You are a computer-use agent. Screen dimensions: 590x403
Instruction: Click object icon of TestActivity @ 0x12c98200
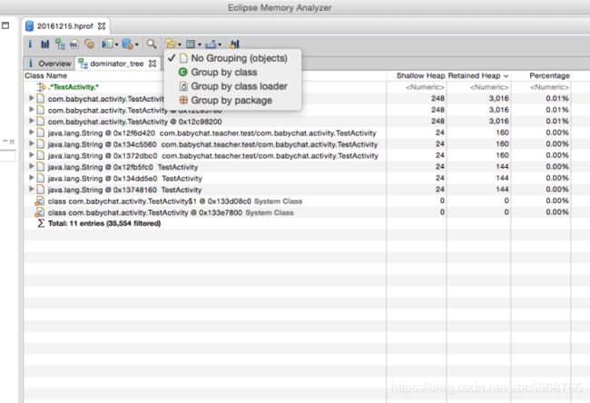(x=41, y=121)
